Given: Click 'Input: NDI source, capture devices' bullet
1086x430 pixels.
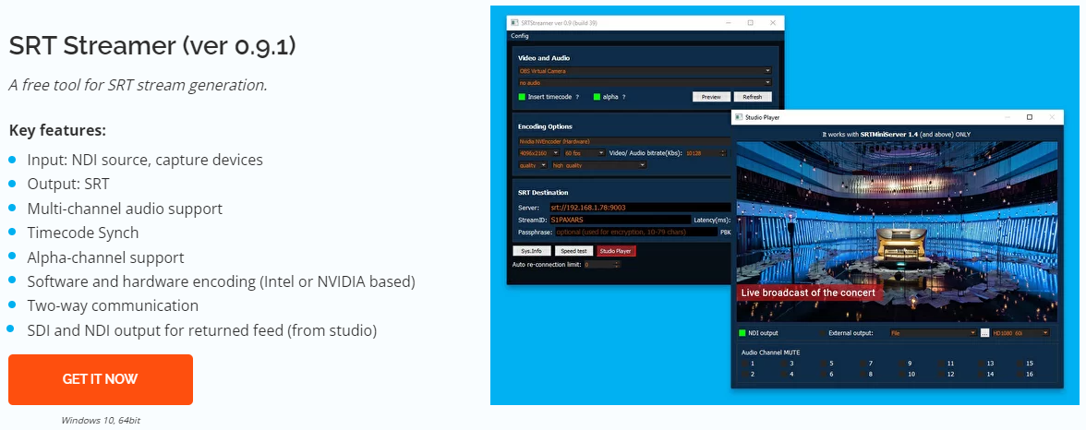Looking at the screenshot, I should [x=145, y=160].
